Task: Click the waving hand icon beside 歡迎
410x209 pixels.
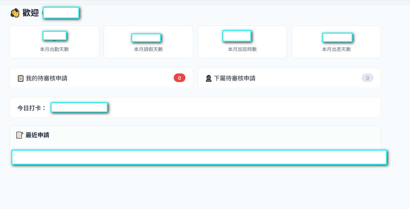Action: pyautogui.click(x=15, y=13)
